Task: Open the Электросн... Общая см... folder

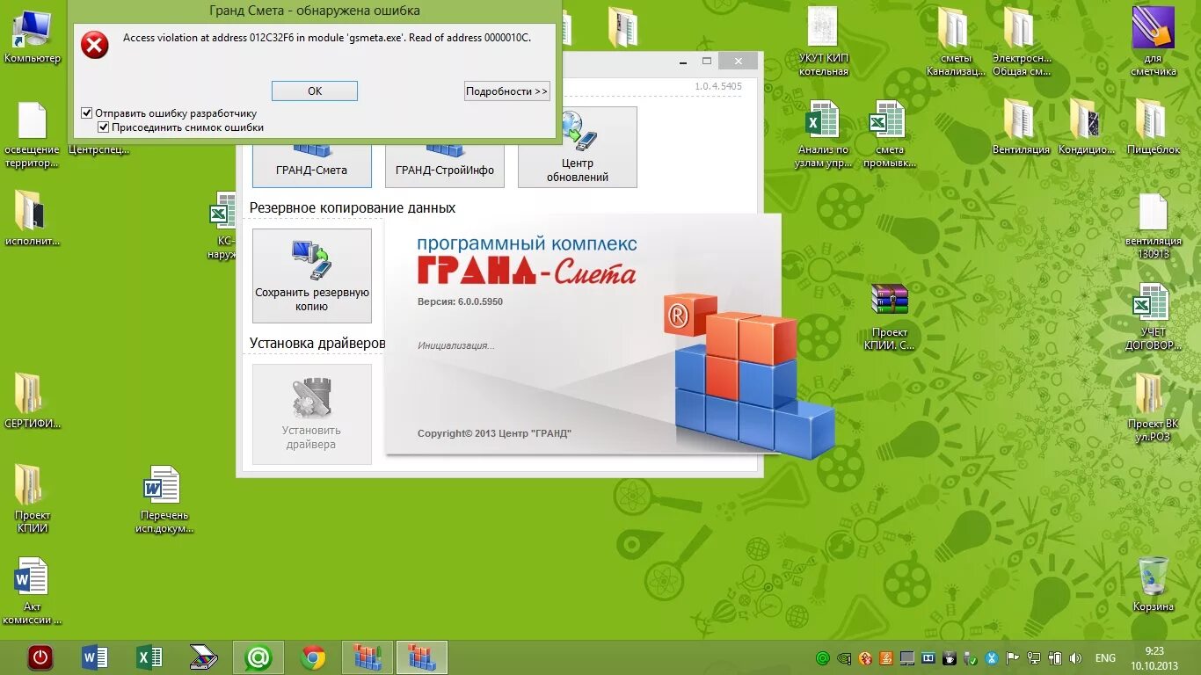Action: [x=1022, y=41]
